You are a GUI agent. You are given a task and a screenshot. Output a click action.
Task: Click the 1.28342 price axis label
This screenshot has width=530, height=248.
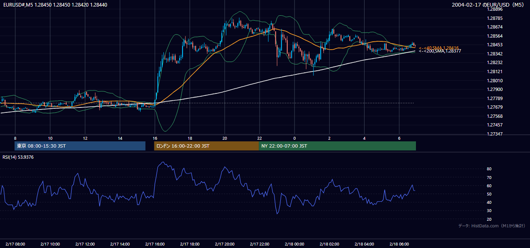click(x=495, y=54)
